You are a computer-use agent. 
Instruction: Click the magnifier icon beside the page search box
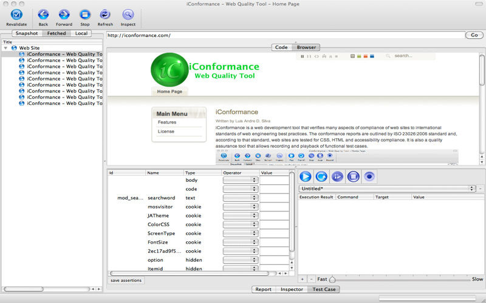(388, 56)
